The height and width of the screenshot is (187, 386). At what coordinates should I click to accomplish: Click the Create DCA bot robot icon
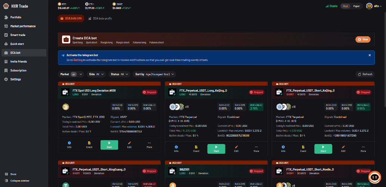pyautogui.click(x=66, y=39)
